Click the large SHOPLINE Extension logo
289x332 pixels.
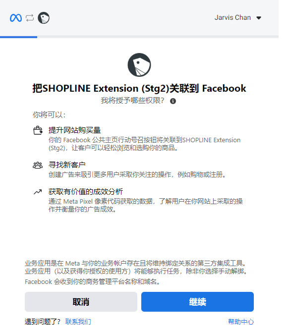coord(139,65)
